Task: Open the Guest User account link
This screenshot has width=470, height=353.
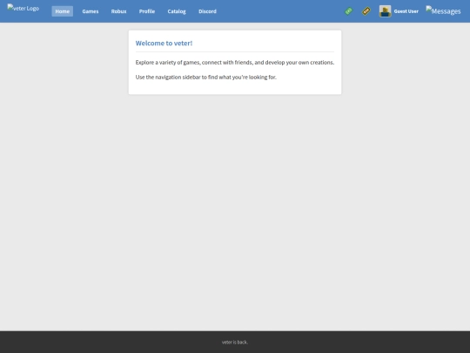Action: [x=406, y=11]
